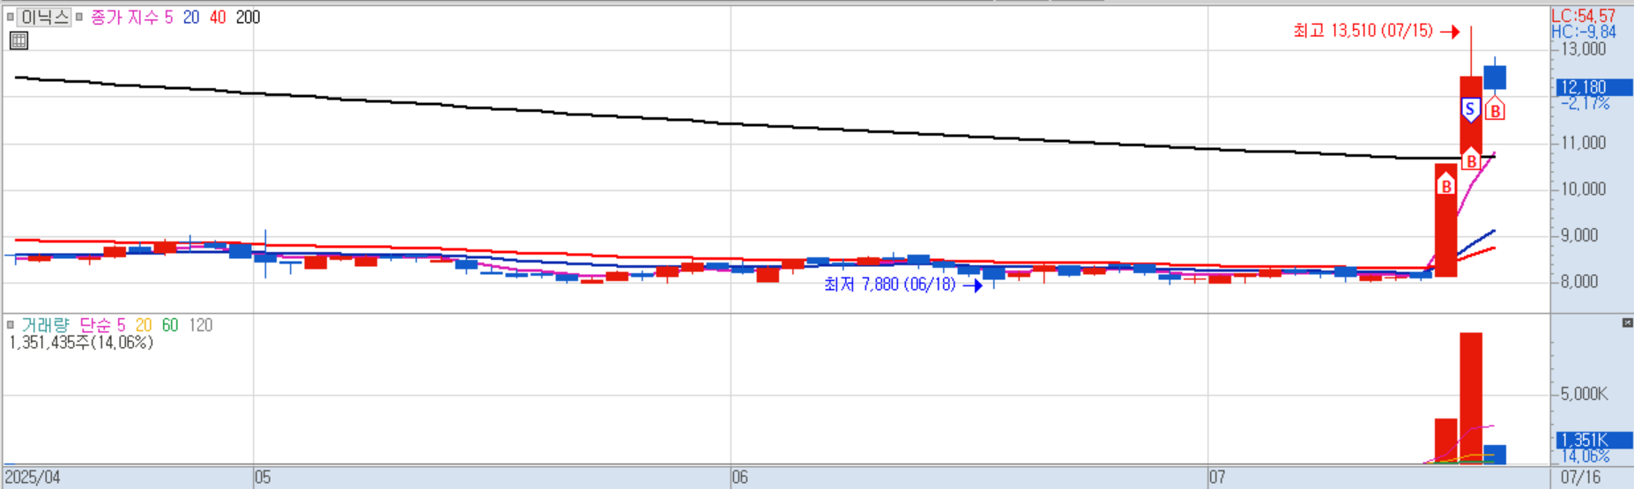Click the 07 month axis label
This screenshot has height=489, width=1634.
[x=1216, y=478]
